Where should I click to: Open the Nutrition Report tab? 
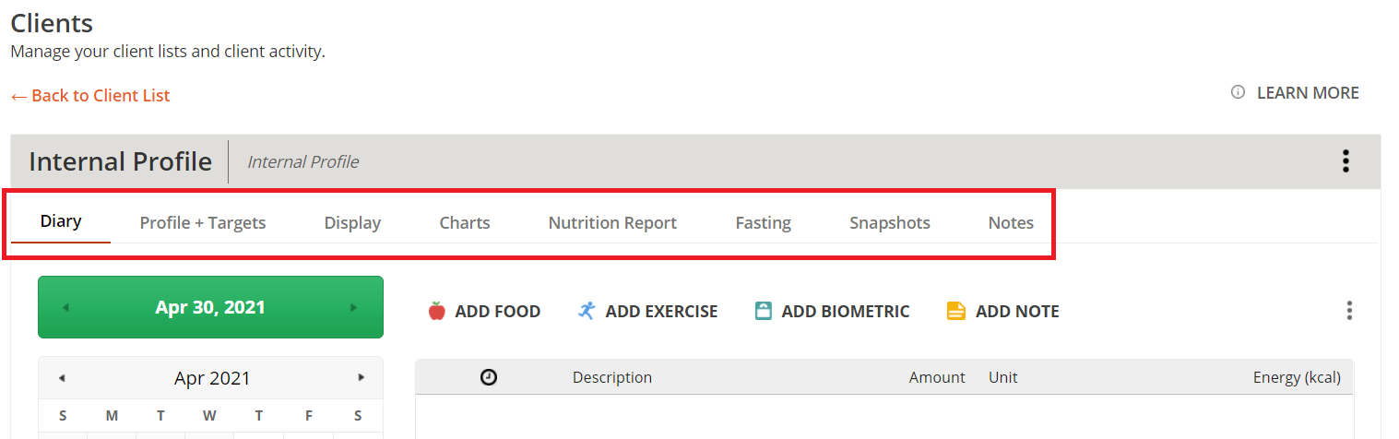612,222
